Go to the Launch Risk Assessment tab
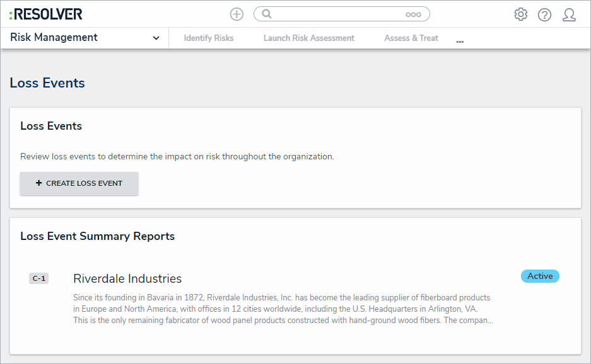The image size is (591, 364). pos(308,38)
